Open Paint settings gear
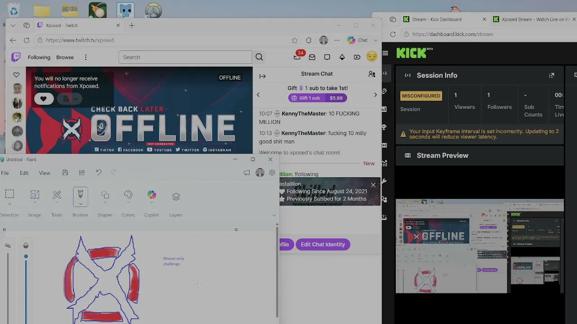Screen dimensions: 577x324 point(272,172)
